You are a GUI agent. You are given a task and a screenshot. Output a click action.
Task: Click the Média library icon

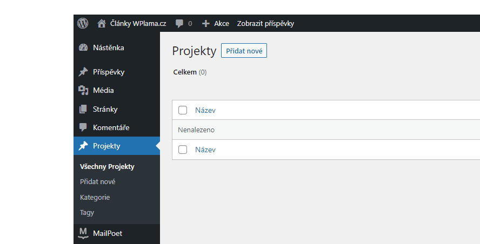point(83,91)
